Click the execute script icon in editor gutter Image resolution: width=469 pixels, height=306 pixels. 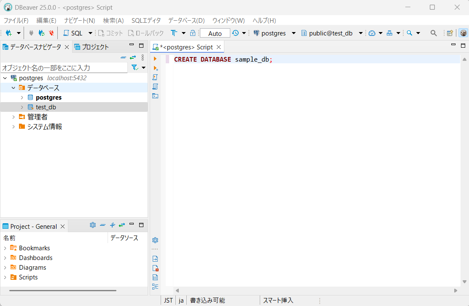(155, 77)
